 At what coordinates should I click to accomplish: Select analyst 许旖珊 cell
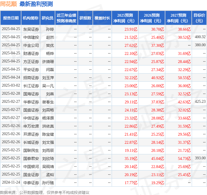tap(48, 62)
